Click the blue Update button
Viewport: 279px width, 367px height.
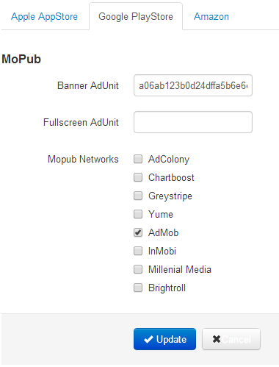coord(164,339)
